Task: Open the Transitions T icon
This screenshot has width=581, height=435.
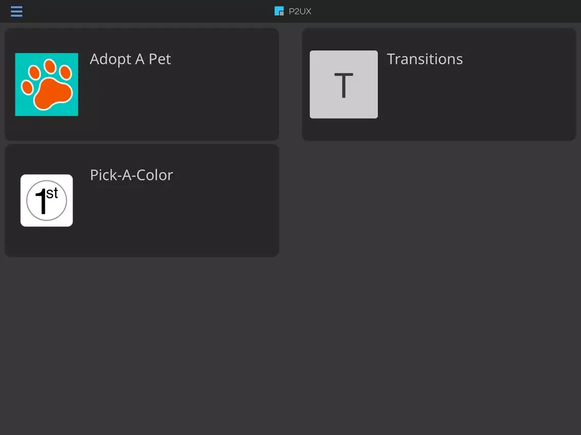Action: click(x=344, y=84)
